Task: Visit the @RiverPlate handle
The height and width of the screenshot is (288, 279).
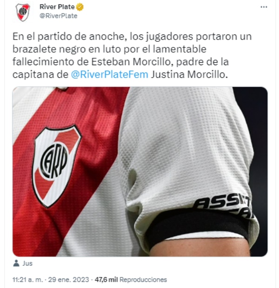Action: (59, 16)
